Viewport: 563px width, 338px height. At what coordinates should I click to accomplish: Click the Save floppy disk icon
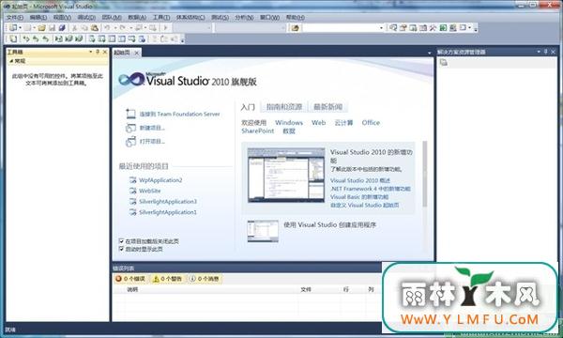52,27
